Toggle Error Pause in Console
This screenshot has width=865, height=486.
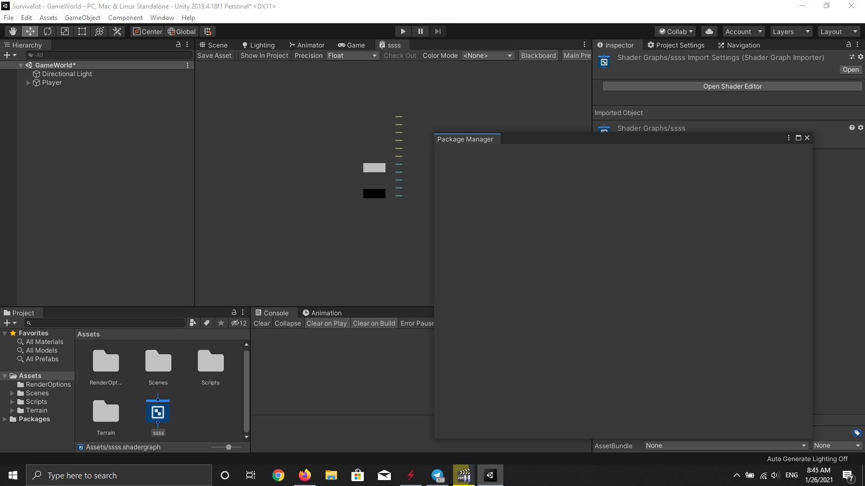417,323
